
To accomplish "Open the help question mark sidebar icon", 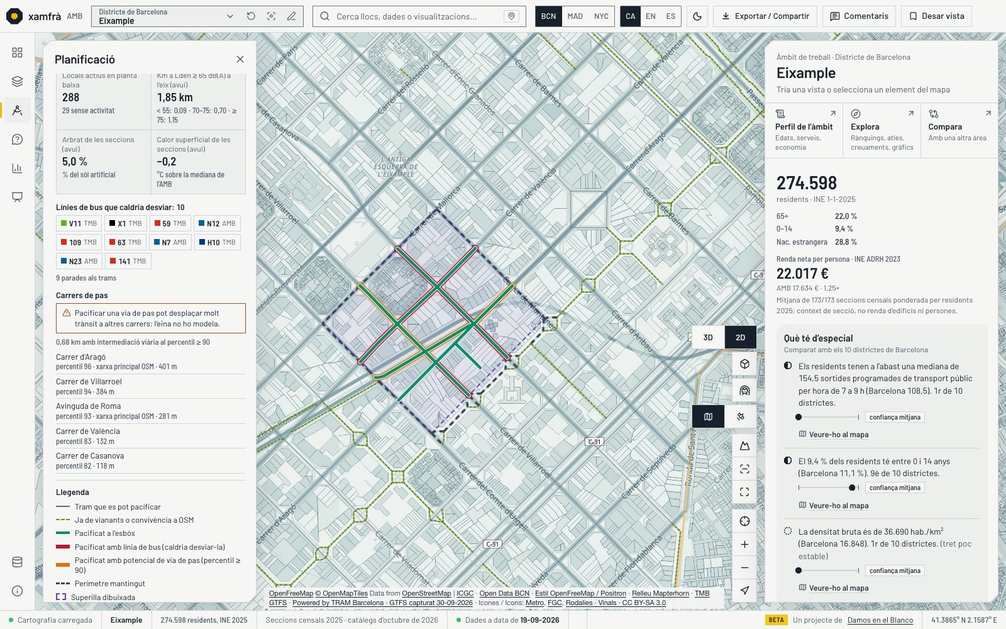I will (x=17, y=139).
